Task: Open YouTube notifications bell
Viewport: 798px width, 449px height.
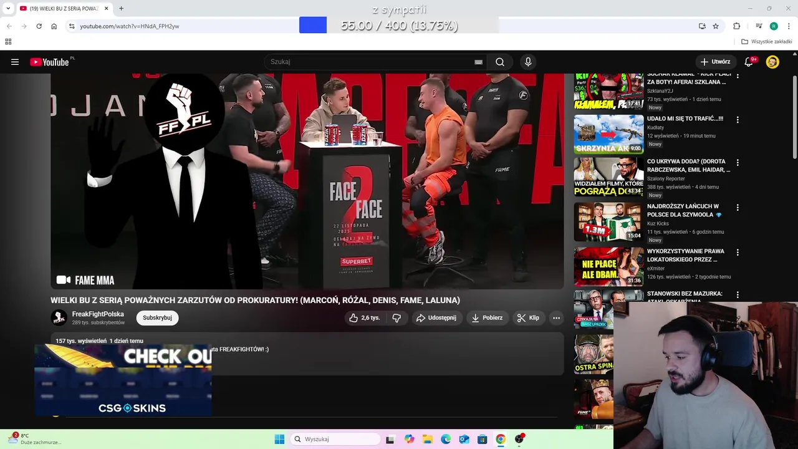Action: [749, 62]
